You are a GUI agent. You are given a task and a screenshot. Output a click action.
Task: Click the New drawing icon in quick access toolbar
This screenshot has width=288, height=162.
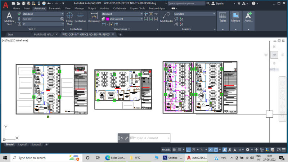pos(13,3)
